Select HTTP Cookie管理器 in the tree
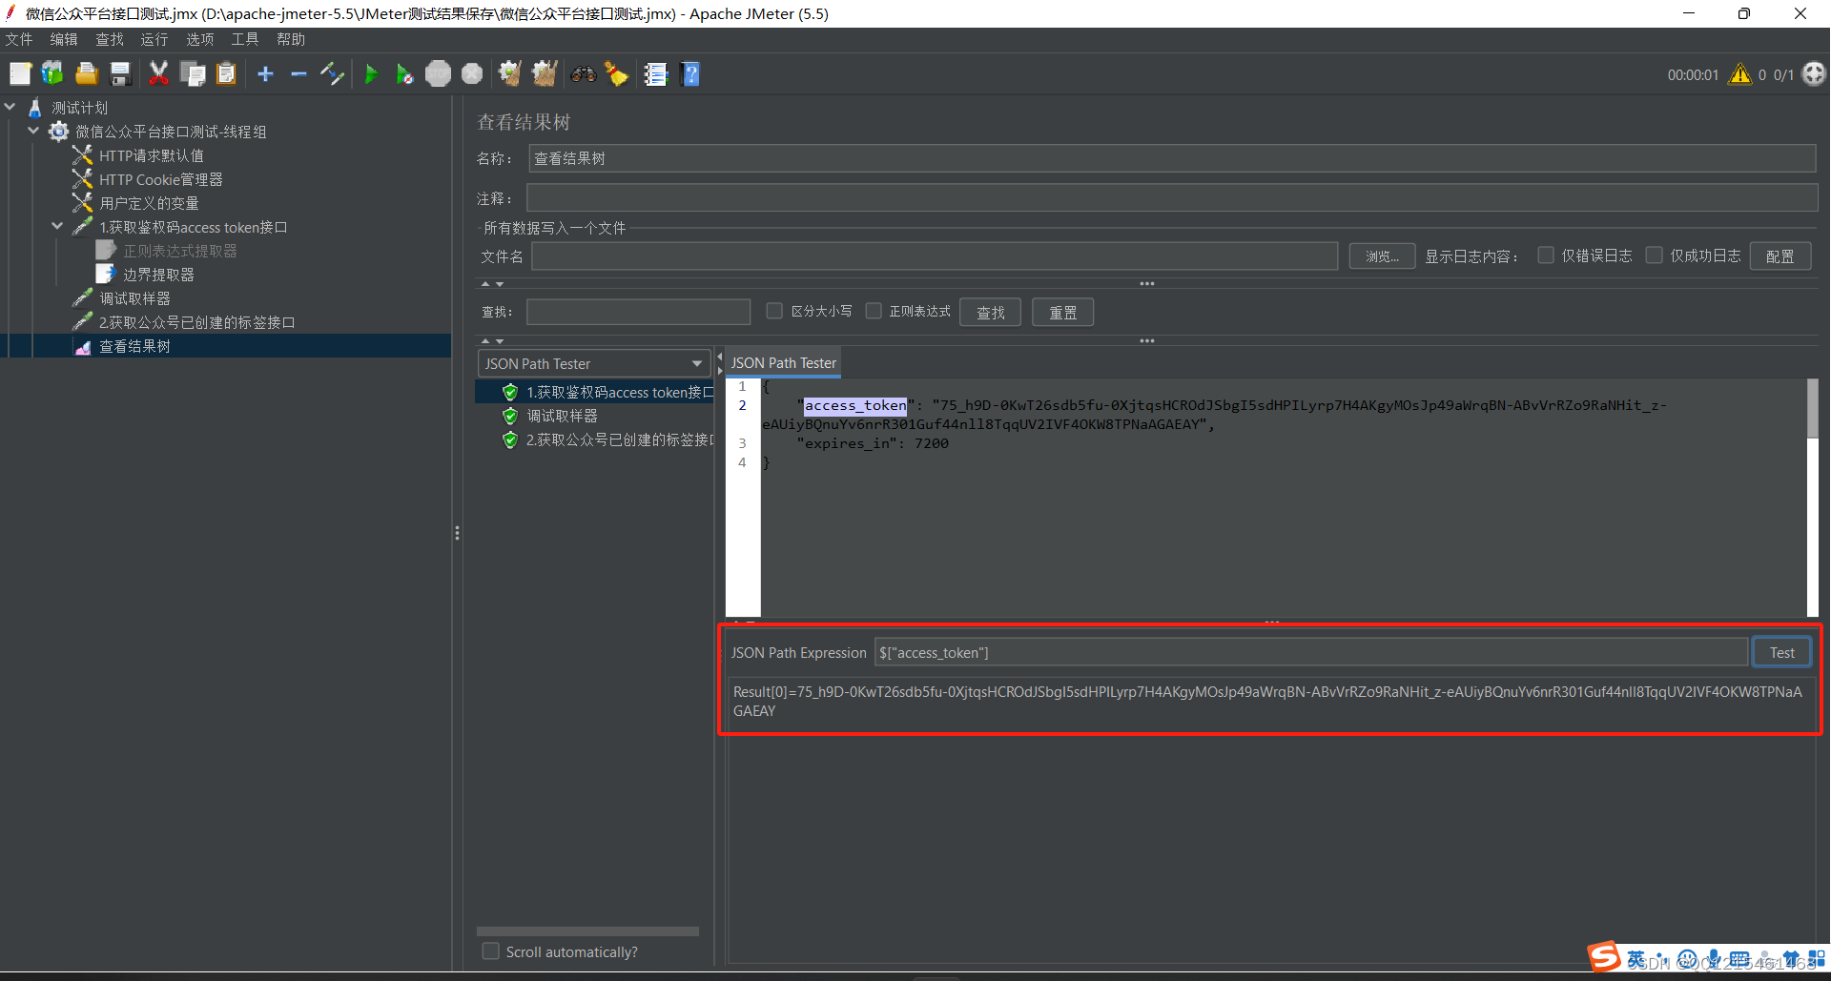Viewport: 1831px width, 981px height. point(160,179)
